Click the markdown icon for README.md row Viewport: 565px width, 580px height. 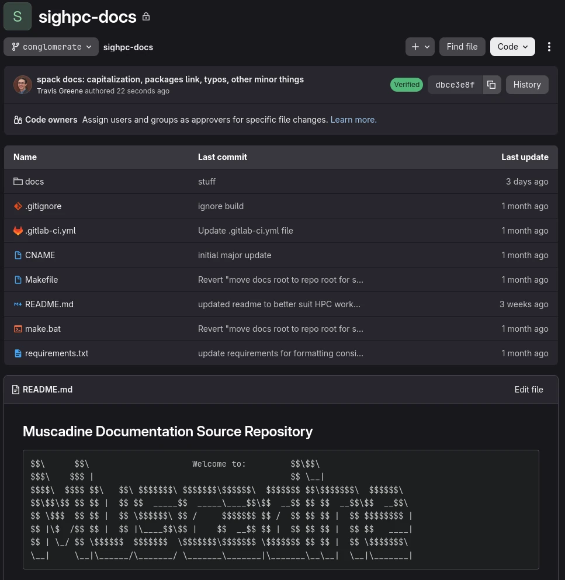coord(18,304)
